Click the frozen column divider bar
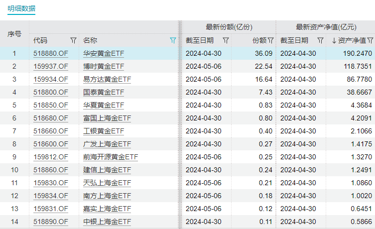Viewport: 375px width, 229px height. click(x=180, y=124)
